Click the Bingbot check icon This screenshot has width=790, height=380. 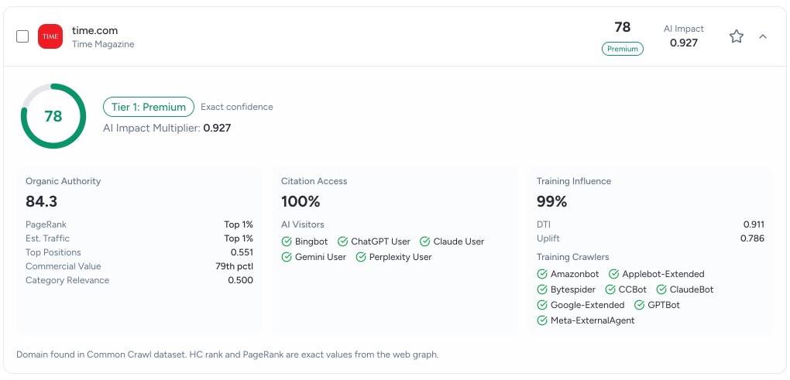(287, 241)
